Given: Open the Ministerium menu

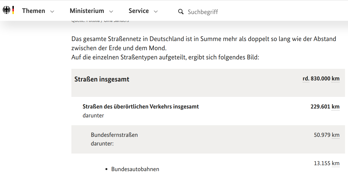Looking at the screenshot, I should click(87, 11).
